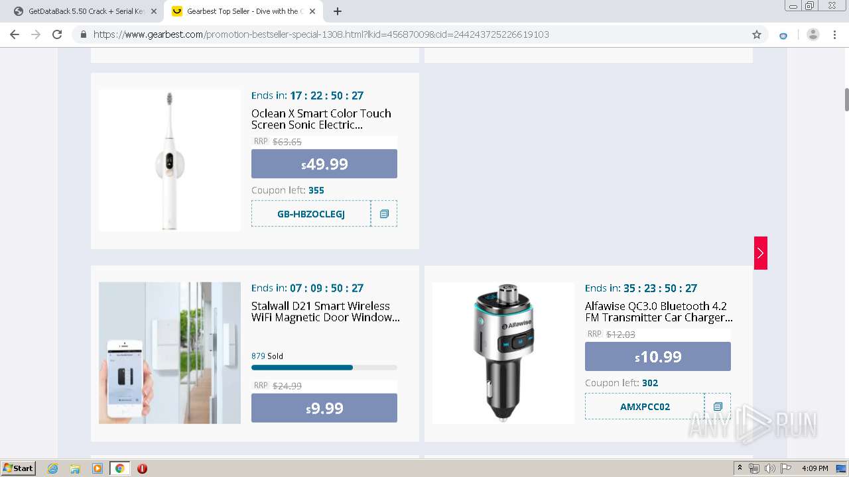Open Windows Explorer folder from taskbar
The width and height of the screenshot is (849, 477).
click(75, 468)
